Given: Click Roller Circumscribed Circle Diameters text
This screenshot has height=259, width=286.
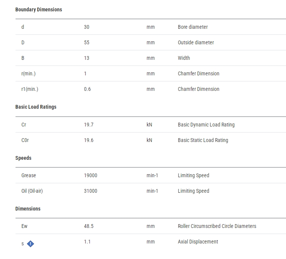Looking at the screenshot, I should point(217,226).
